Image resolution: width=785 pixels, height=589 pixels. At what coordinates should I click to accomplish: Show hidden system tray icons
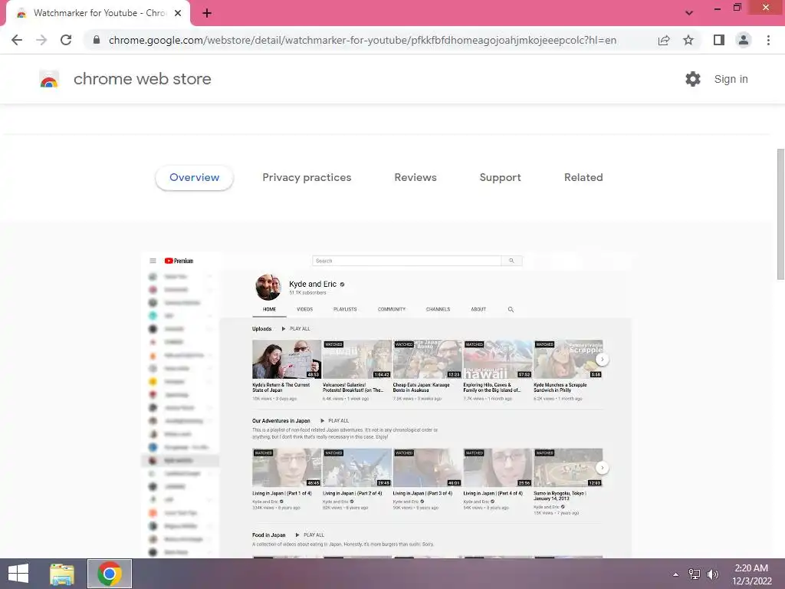[x=675, y=574]
